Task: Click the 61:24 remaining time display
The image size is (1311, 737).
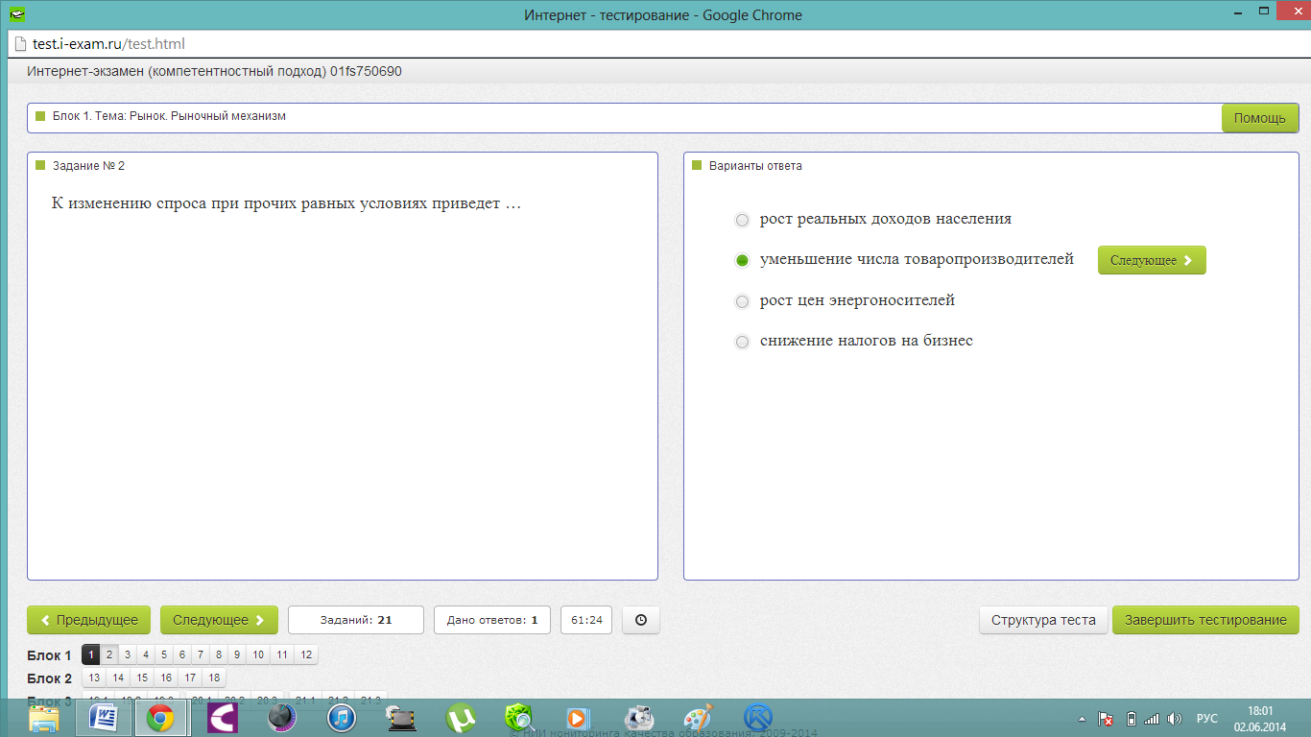Action: click(x=586, y=620)
